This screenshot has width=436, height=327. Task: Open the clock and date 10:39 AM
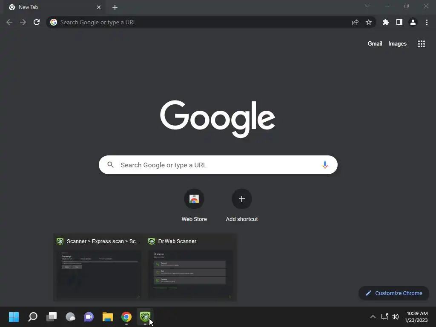(x=416, y=317)
